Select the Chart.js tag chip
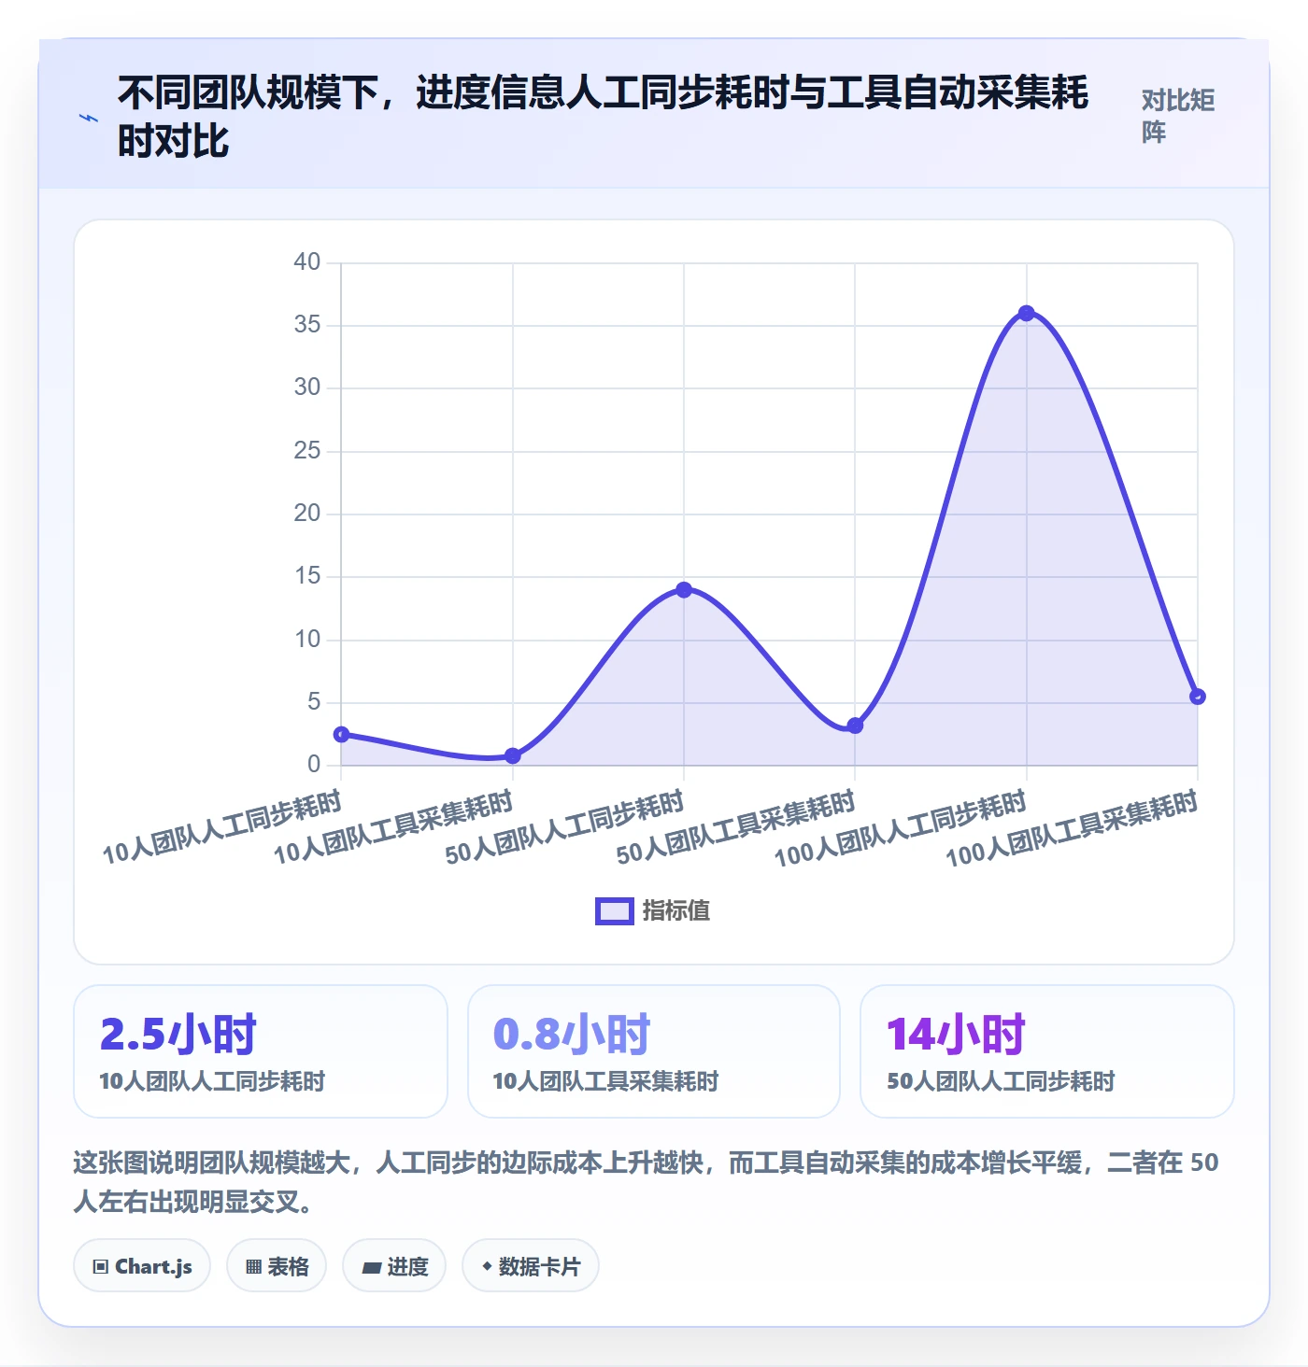The image size is (1308, 1367). (142, 1266)
